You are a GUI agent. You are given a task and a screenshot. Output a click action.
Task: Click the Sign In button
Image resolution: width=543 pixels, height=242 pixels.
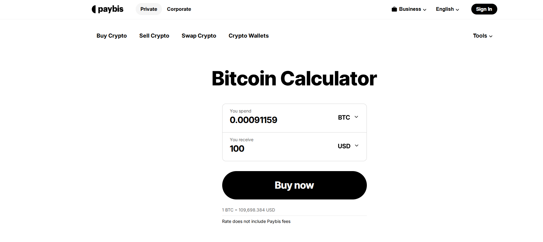(x=484, y=9)
